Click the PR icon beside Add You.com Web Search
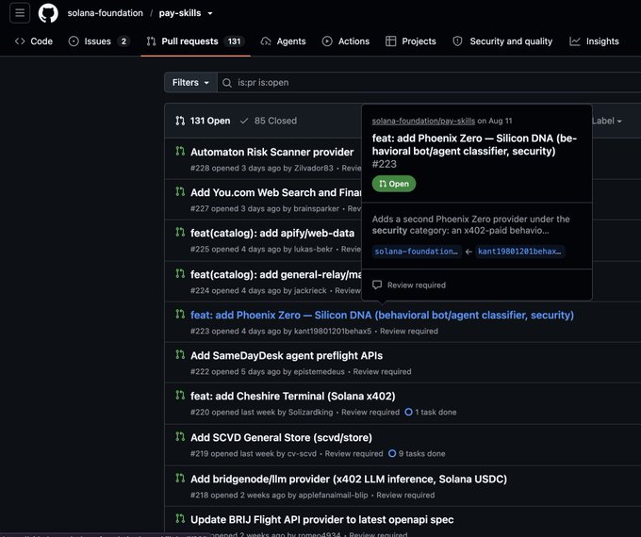Viewport: 641px width, 537px height. 180,191
